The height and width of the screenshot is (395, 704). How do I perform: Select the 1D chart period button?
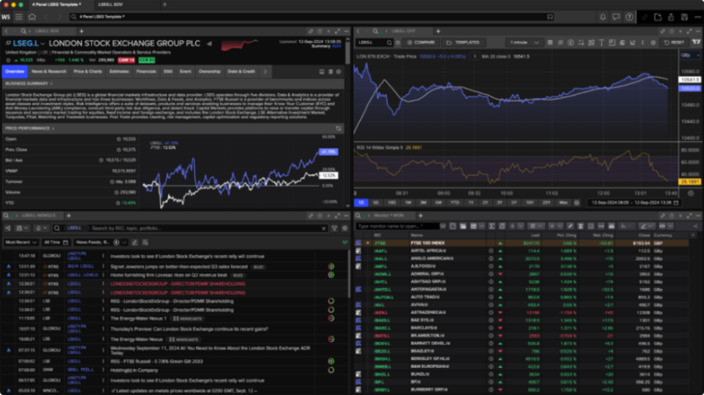tap(362, 202)
